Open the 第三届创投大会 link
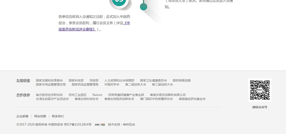Image resolution: width=286 pixels, height=134 pixels. click(162, 85)
